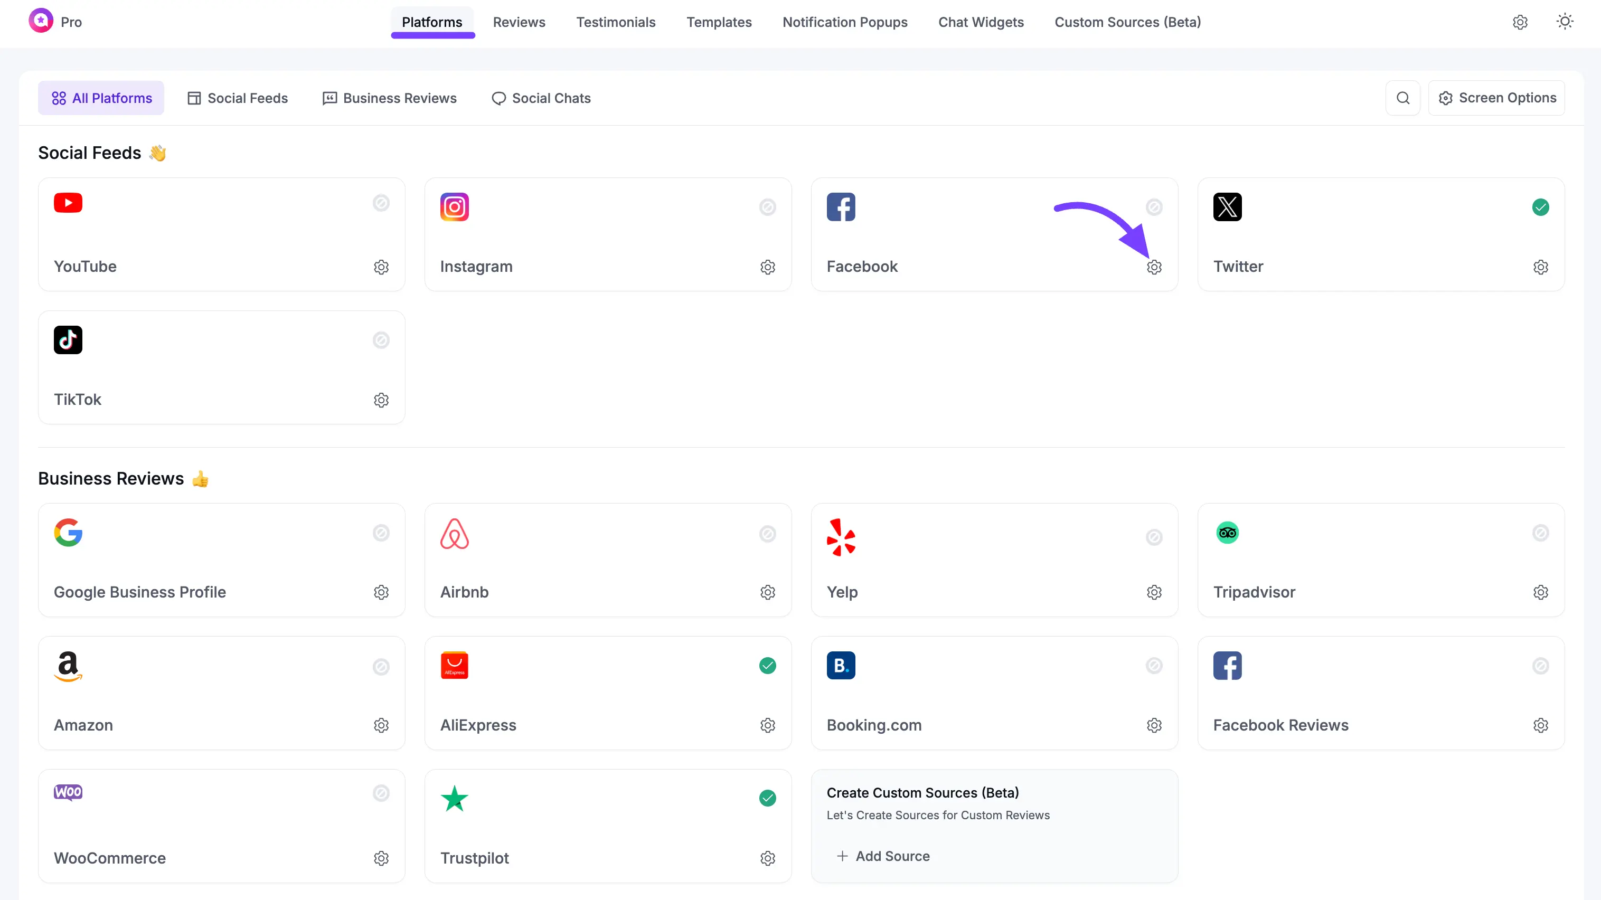
Task: Open YouTube settings gear
Action: click(x=381, y=267)
